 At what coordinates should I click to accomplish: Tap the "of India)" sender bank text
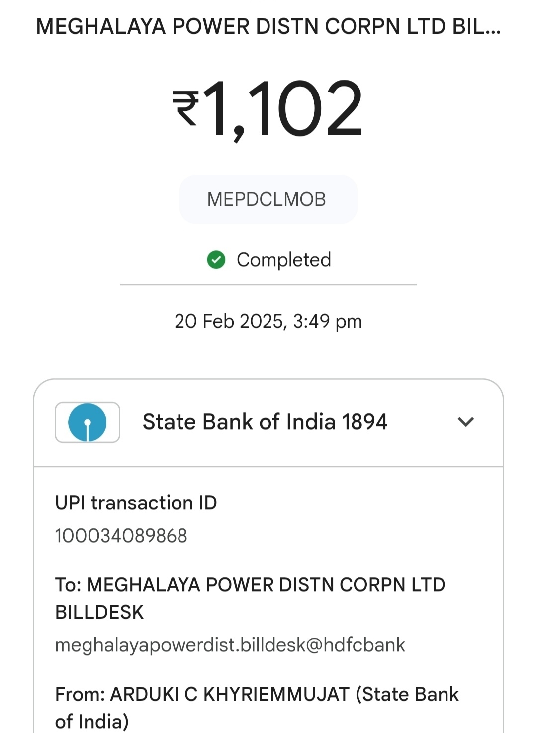92,722
